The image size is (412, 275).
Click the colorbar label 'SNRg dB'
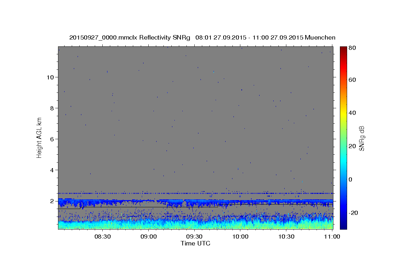pyautogui.click(x=362, y=138)
